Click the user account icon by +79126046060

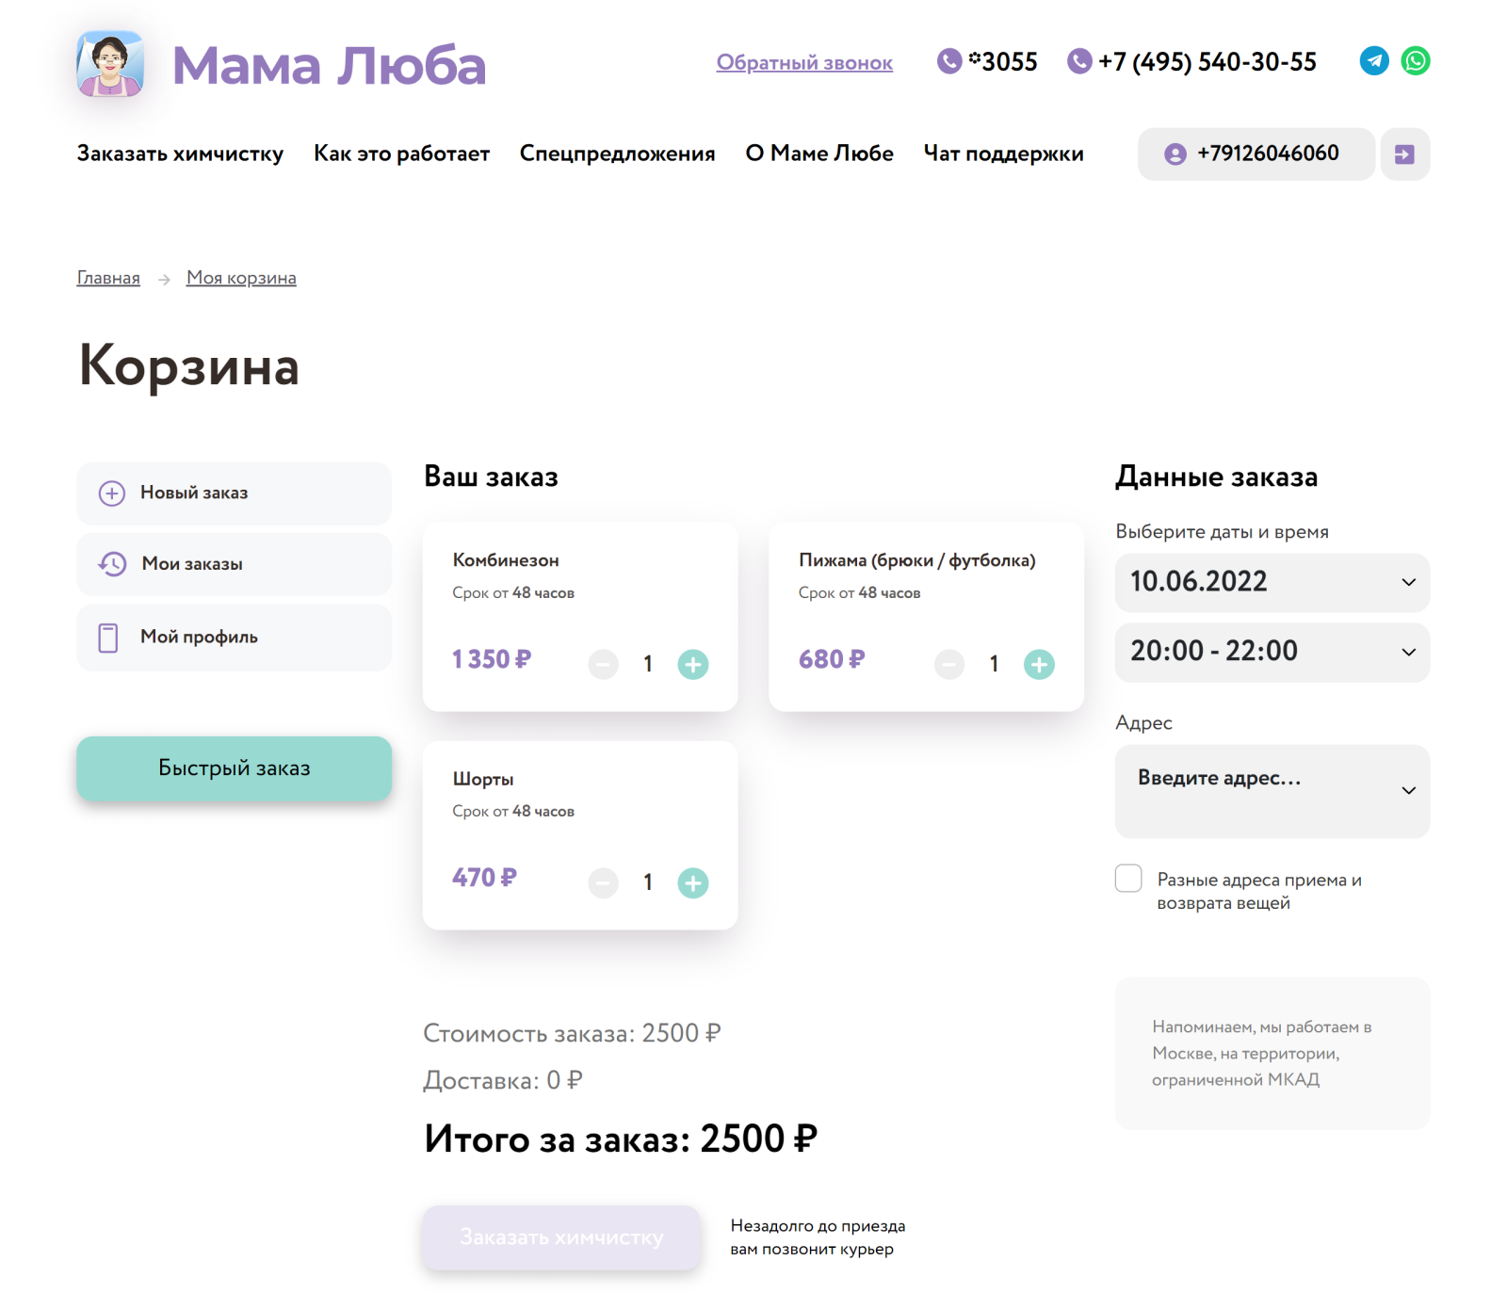point(1175,154)
